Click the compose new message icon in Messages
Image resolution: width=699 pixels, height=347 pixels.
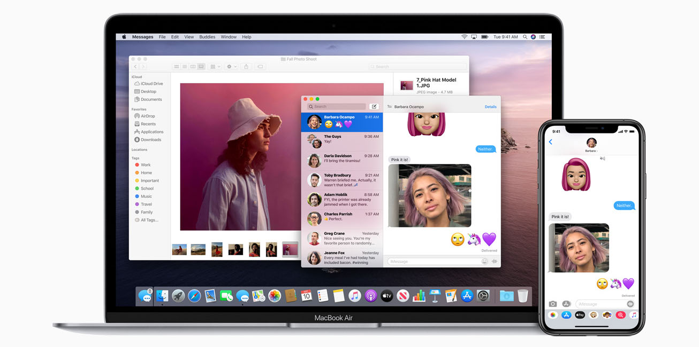[374, 107]
